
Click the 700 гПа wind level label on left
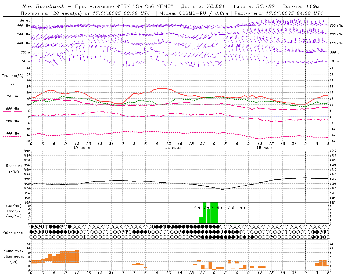[x=24, y=34]
